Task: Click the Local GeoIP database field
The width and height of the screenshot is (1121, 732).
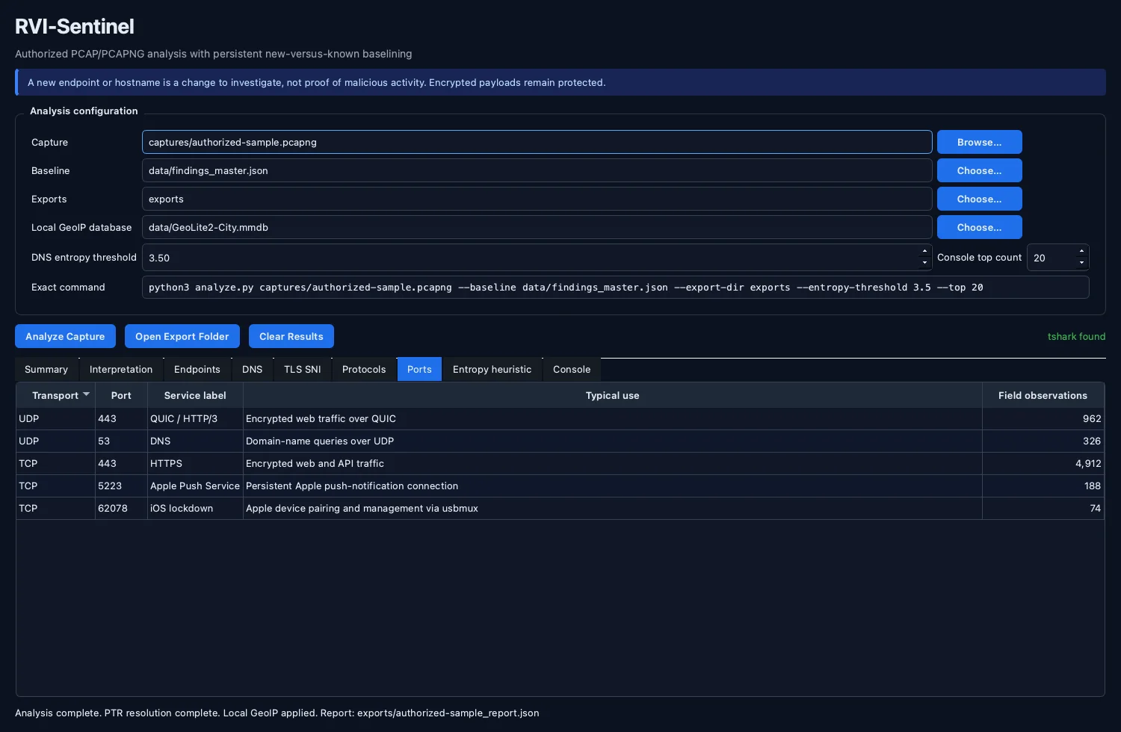Action: [x=537, y=227]
